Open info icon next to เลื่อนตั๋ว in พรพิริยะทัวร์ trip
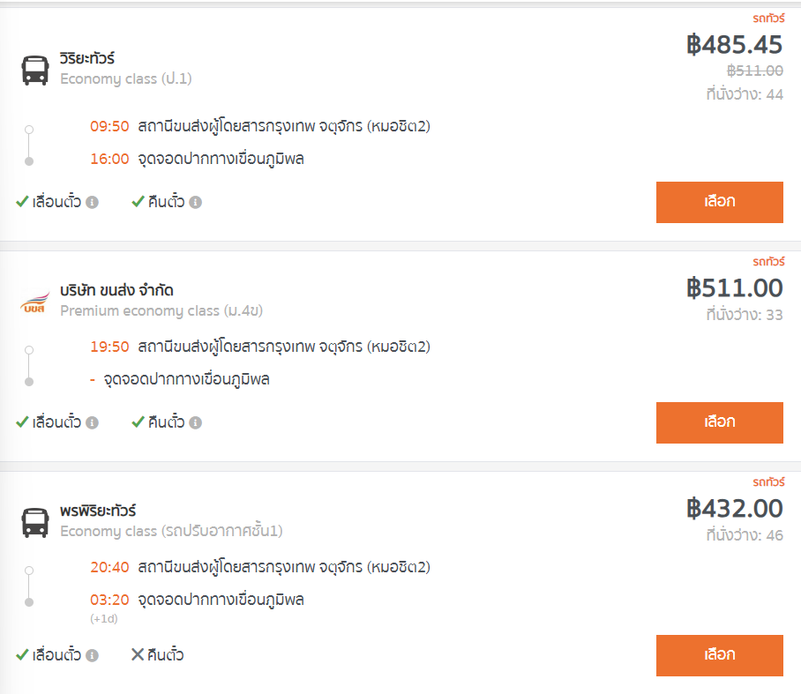Viewport: 801px width, 694px height. (x=92, y=655)
